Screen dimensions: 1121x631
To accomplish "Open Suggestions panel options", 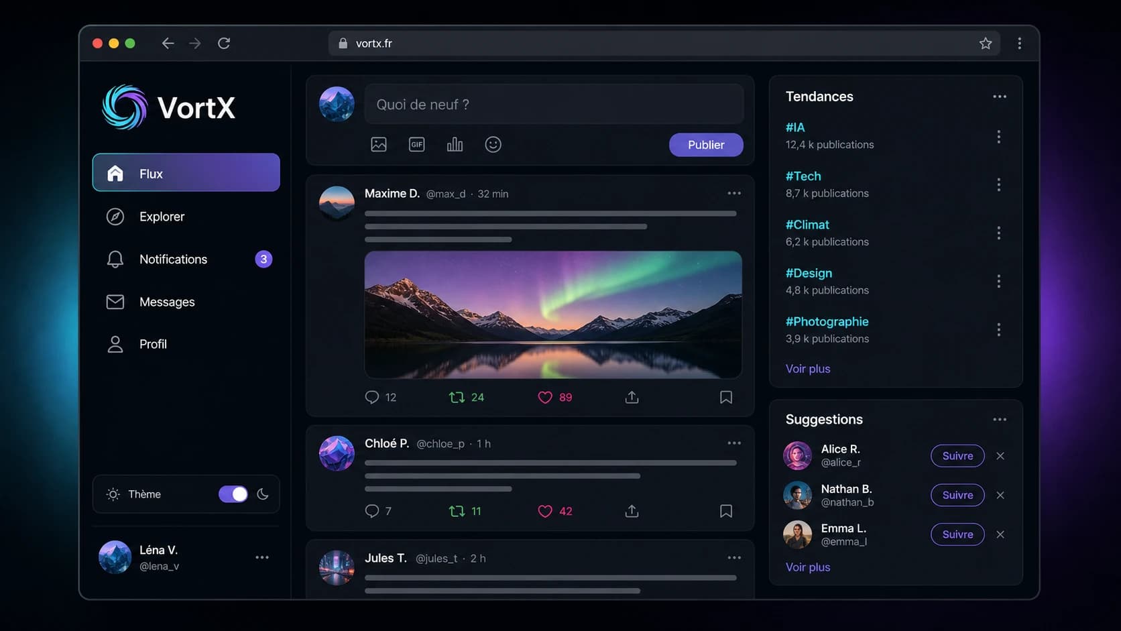I will point(1000,419).
